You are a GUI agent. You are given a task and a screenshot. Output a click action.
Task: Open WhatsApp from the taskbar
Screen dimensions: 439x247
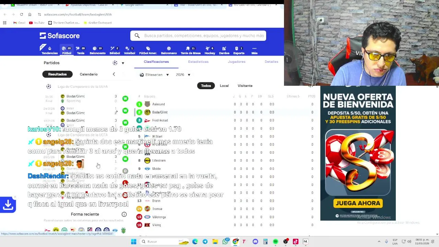pyautogui.click(x=225, y=242)
